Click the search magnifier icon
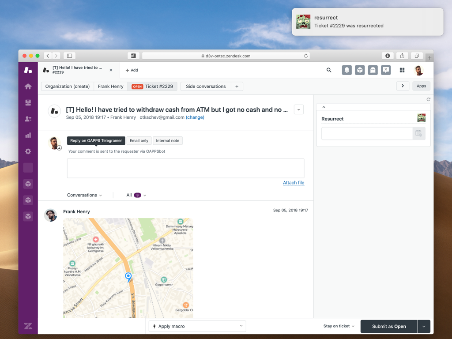The width and height of the screenshot is (452, 339). 329,70
